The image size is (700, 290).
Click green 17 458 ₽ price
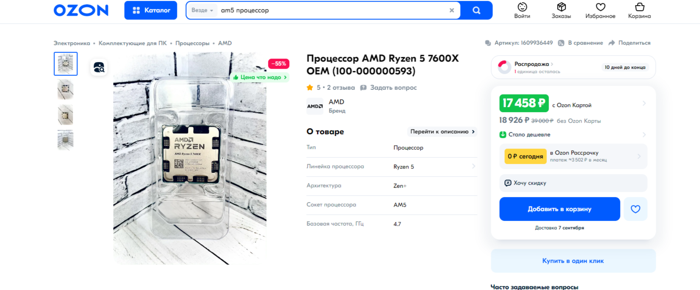coord(524,103)
